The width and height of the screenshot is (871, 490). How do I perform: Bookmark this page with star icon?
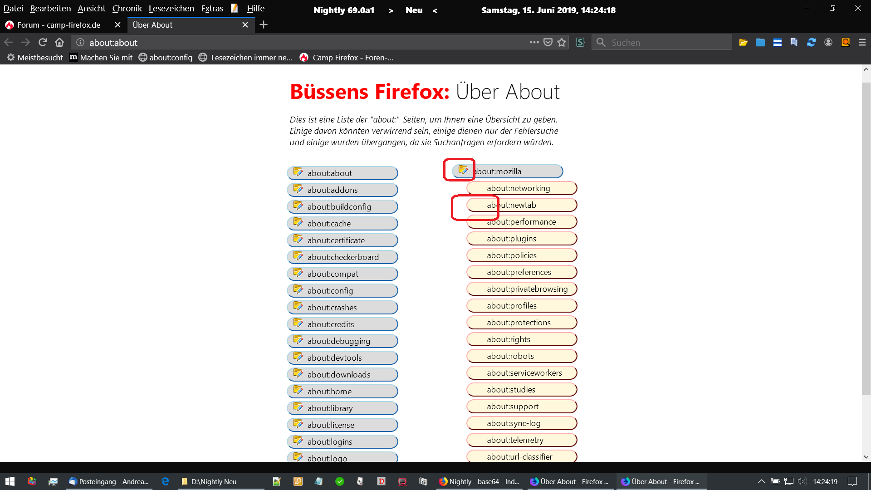click(562, 42)
